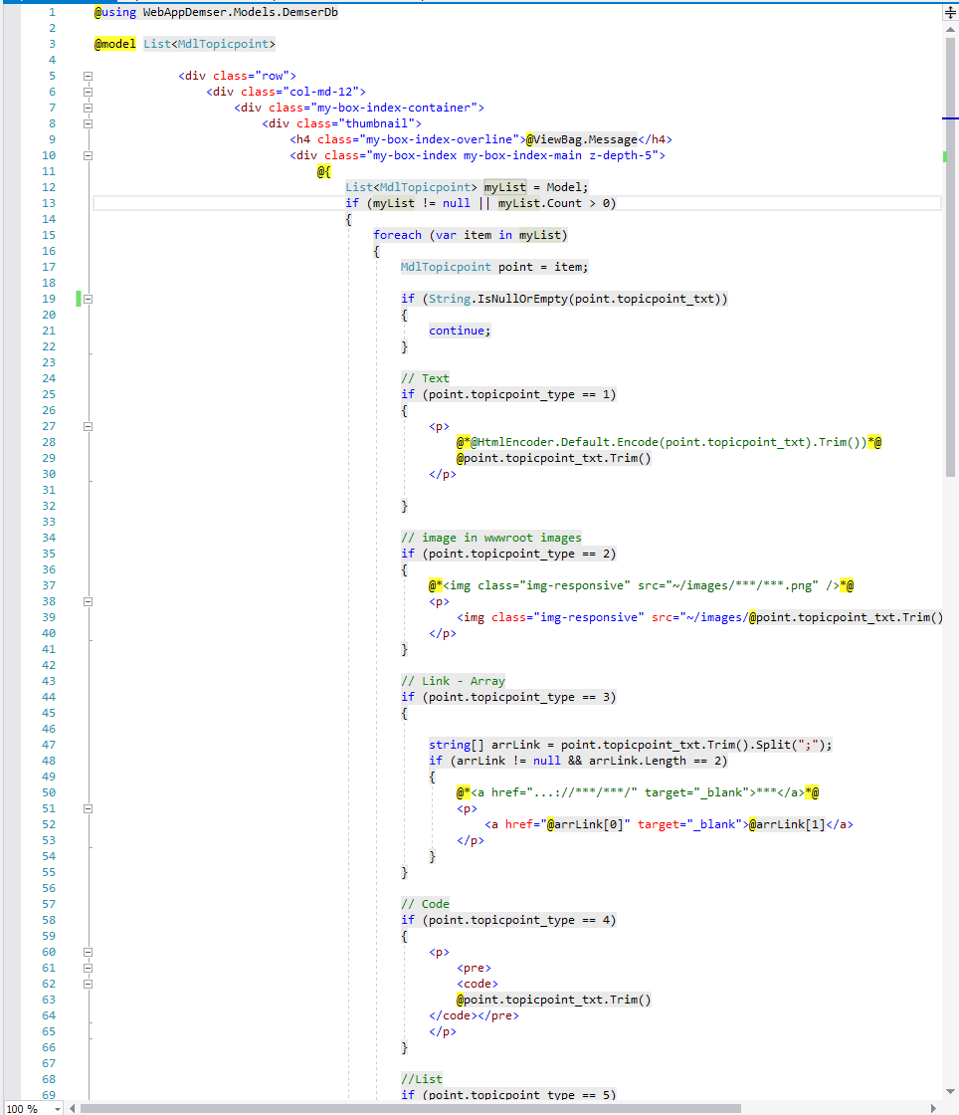Click the horizontal scrollbar thumb

point(411,1109)
